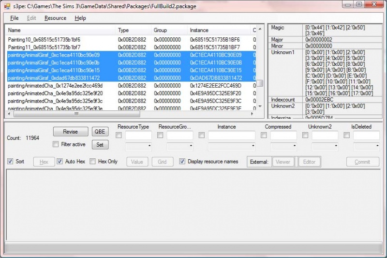Open the Help menu
Image resolution: width=387 pixels, height=258 pixels.
tap(80, 18)
